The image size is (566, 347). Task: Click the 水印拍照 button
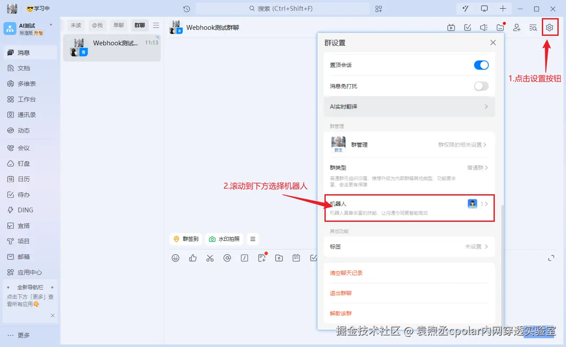[224, 239]
